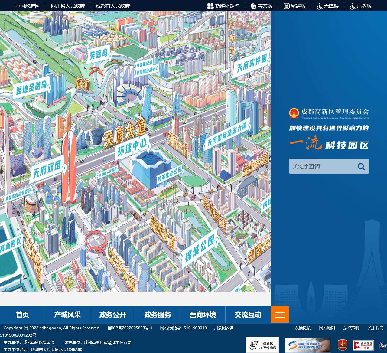Click the 繁體版 '繁' icon
Viewport: 387px width, 353px height.
tap(287, 6)
